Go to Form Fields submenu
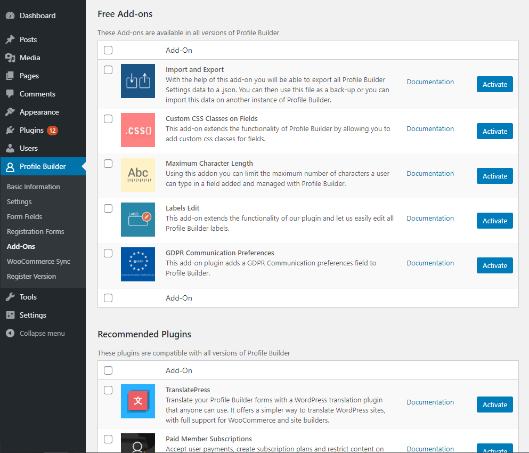The width and height of the screenshot is (529, 453). coord(25,217)
